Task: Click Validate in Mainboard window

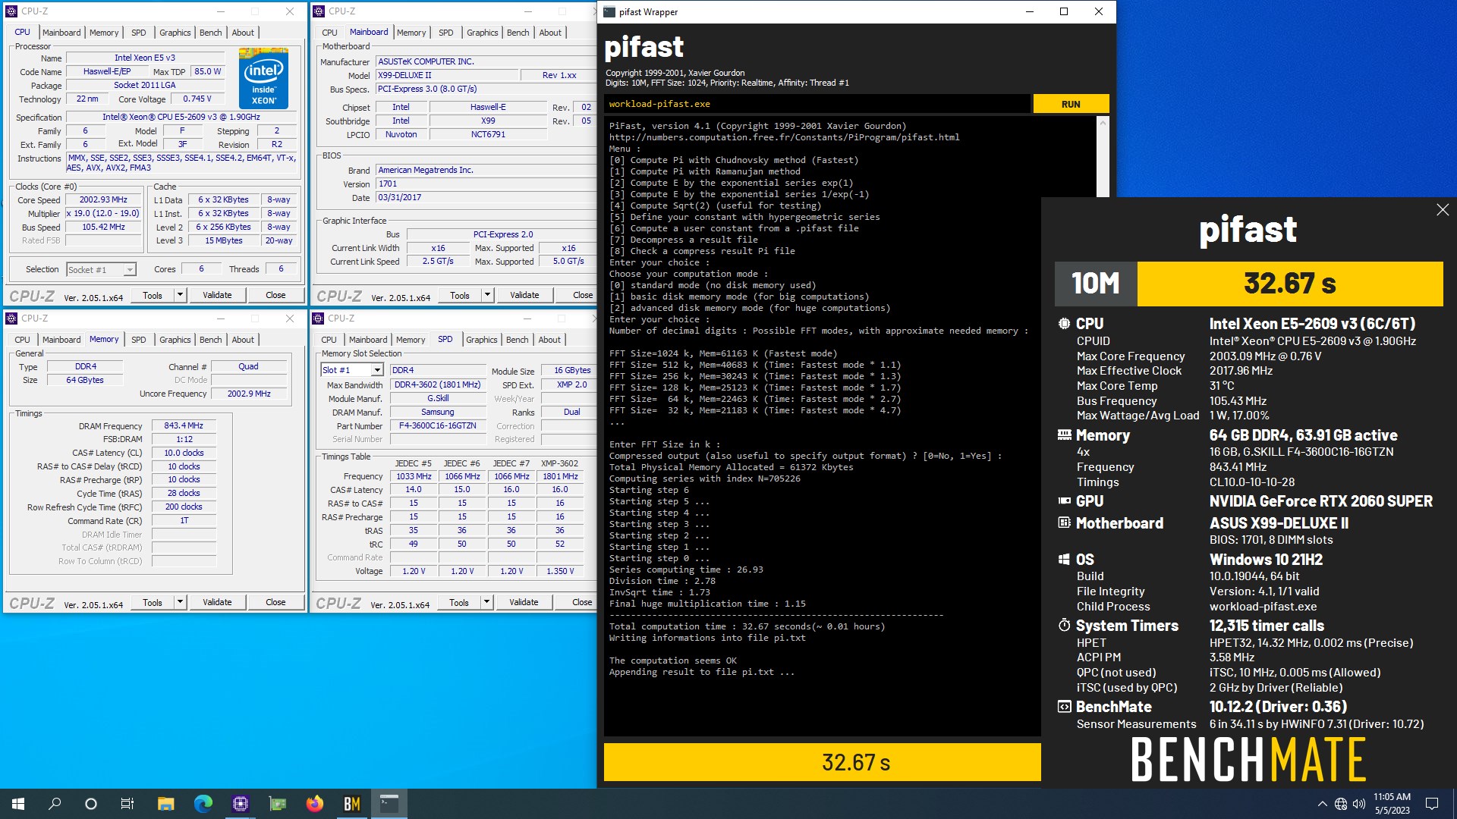Action: tap(524, 295)
